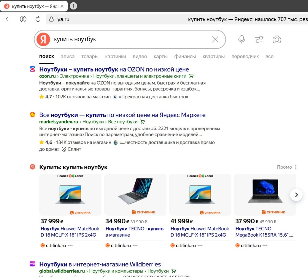This screenshot has width=308, height=277.
Task: Click the red Yandex logo in search box
Action: 43,39
